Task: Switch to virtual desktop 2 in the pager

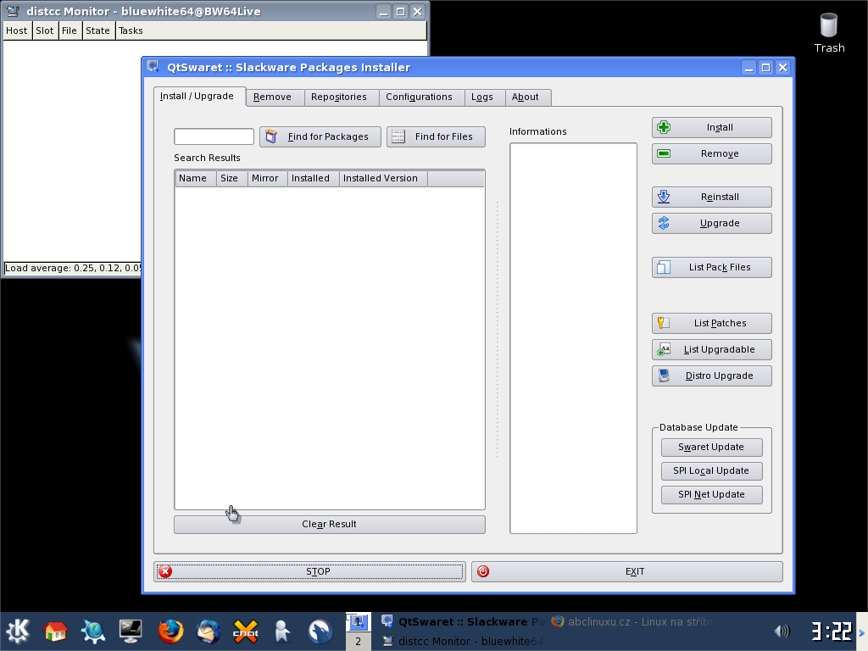Action: (x=359, y=641)
